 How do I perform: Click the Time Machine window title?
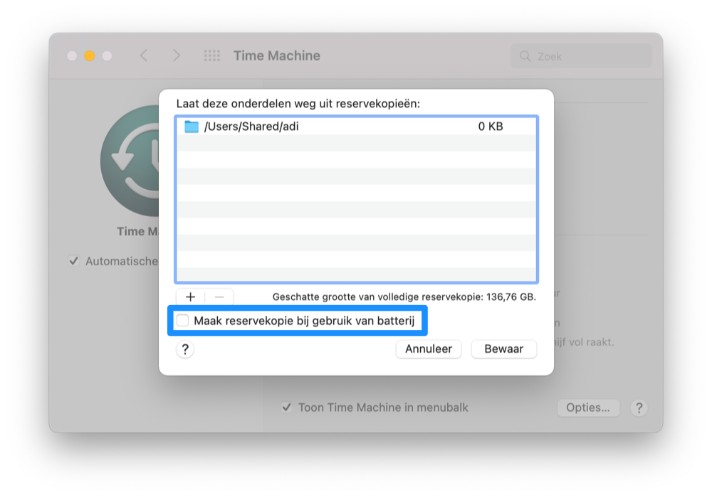pos(277,55)
